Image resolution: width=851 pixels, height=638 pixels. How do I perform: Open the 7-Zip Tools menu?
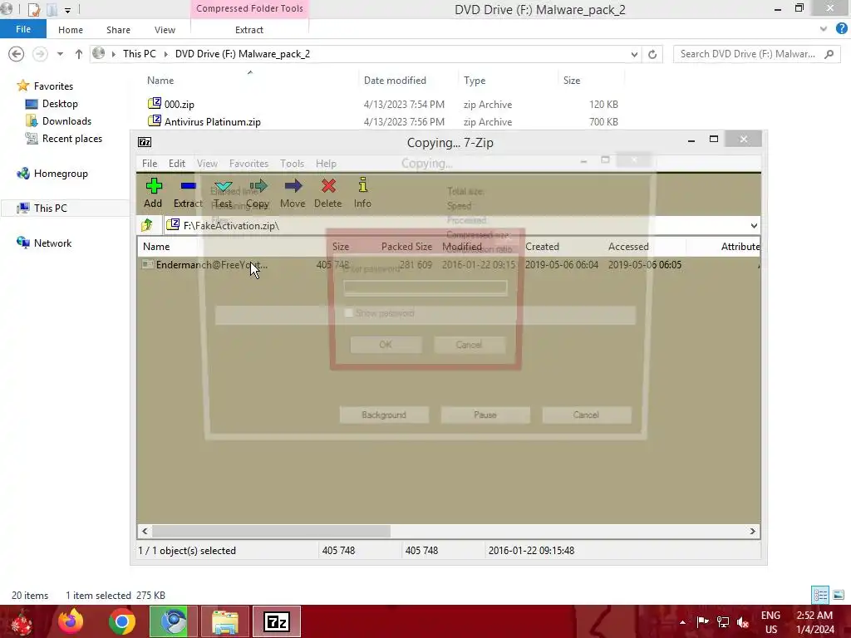[292, 164]
